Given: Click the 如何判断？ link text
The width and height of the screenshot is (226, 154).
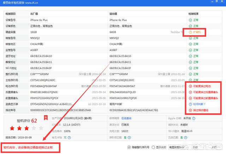Looking at the screenshot, I should point(199,104).
